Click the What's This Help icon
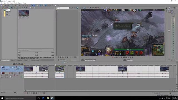178x100 pixels. click(x=58, y=5)
